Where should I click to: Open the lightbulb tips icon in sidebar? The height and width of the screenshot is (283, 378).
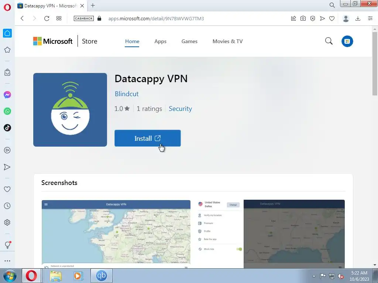point(7,245)
